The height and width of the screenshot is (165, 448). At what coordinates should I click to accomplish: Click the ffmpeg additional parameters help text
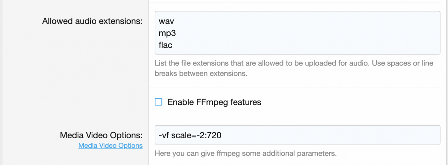245,153
